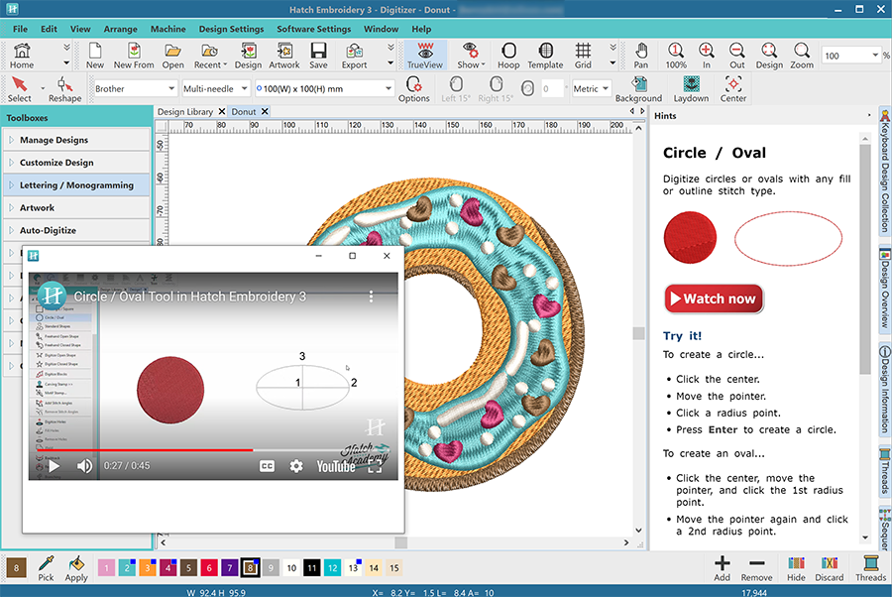The height and width of the screenshot is (597, 892).
Task: Open the Artwork import icon
Action: (x=283, y=55)
